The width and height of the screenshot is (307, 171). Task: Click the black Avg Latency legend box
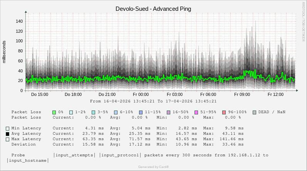pyautogui.click(x=7, y=134)
